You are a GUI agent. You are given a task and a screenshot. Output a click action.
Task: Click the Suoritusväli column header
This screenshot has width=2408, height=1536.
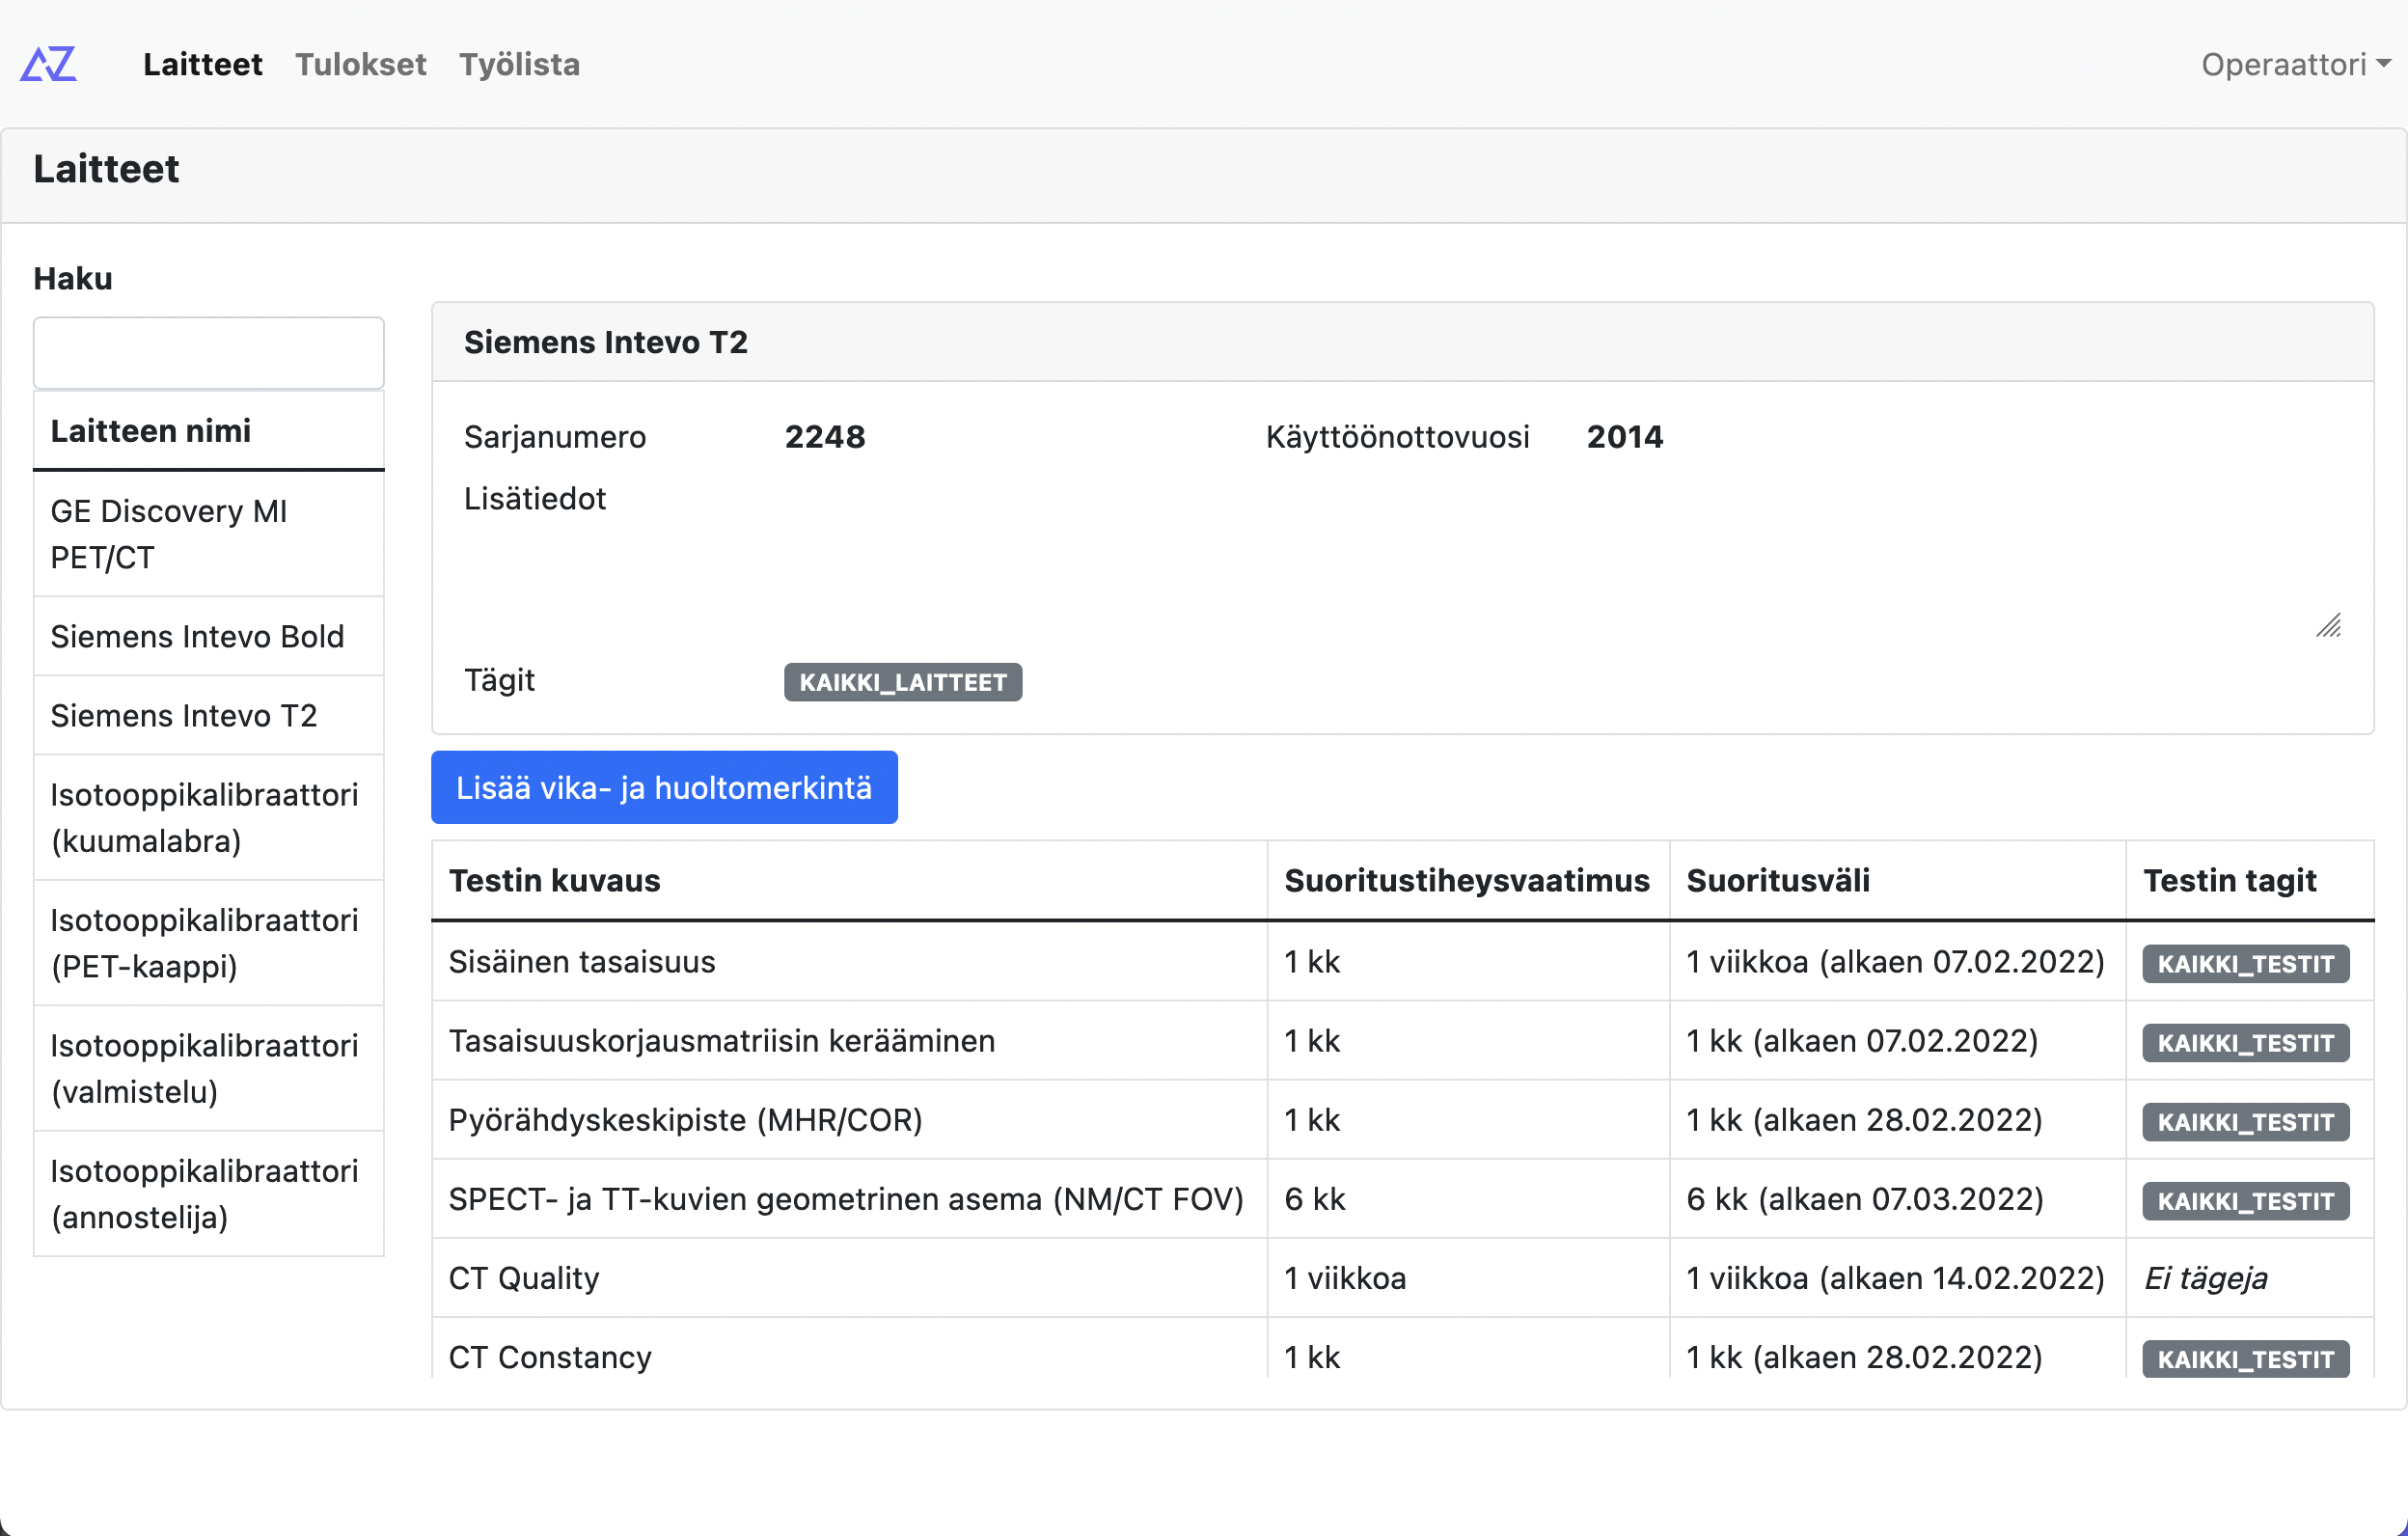tap(1897, 880)
